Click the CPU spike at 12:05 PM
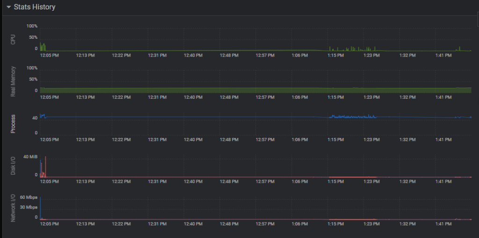479x238 pixels. (43, 47)
